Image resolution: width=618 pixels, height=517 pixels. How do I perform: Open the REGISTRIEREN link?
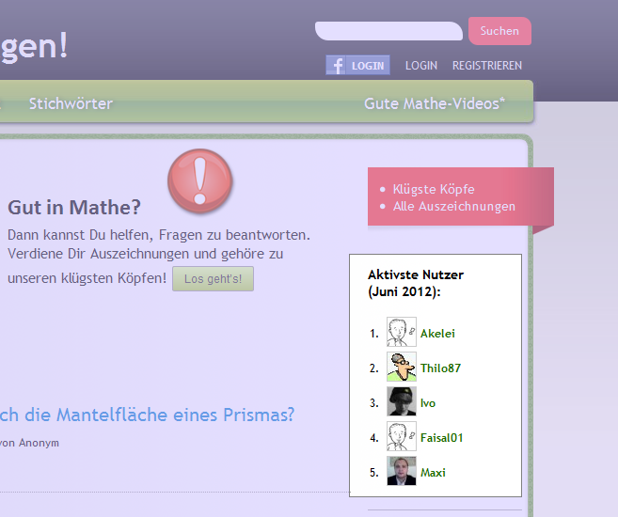click(486, 66)
